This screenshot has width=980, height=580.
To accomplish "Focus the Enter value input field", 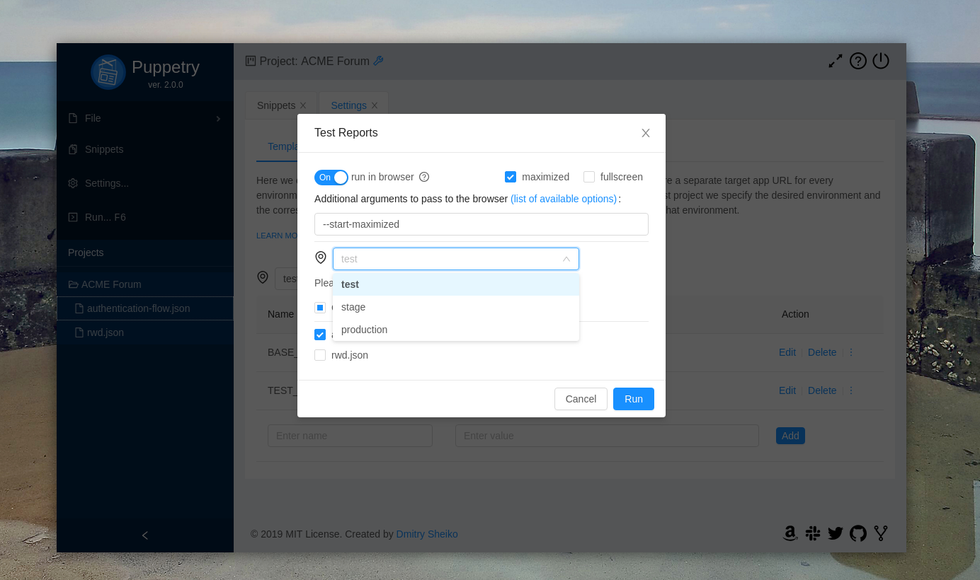I will [607, 436].
